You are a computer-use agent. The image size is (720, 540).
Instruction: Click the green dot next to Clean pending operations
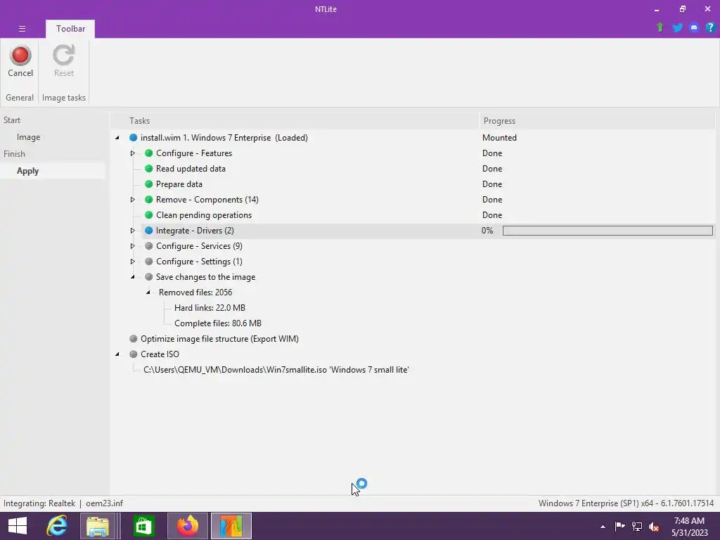(149, 215)
